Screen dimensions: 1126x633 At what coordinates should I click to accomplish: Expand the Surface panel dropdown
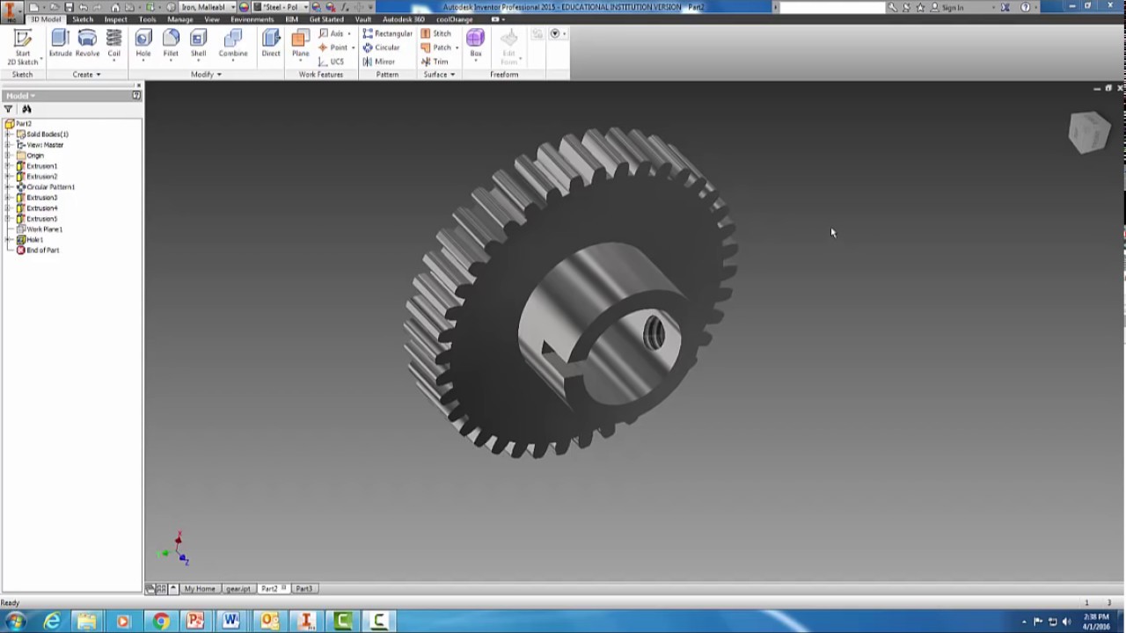click(x=439, y=75)
